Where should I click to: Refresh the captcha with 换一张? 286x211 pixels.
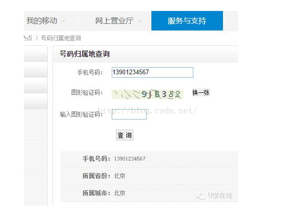[x=201, y=92]
